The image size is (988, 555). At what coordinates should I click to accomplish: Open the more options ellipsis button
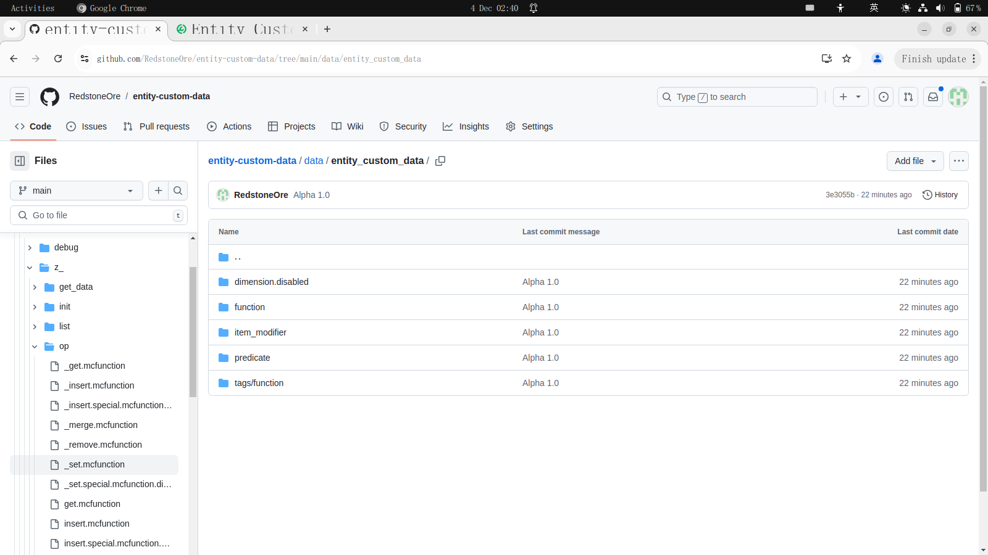[959, 161]
